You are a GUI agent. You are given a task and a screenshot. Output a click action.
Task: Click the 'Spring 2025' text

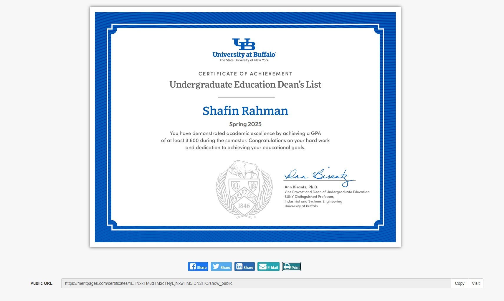245,124
